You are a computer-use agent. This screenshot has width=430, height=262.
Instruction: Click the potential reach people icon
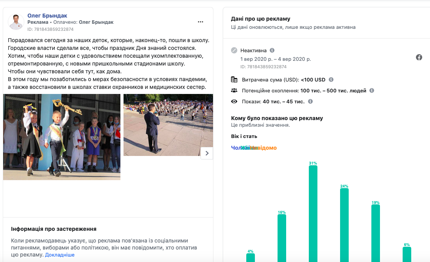click(234, 90)
